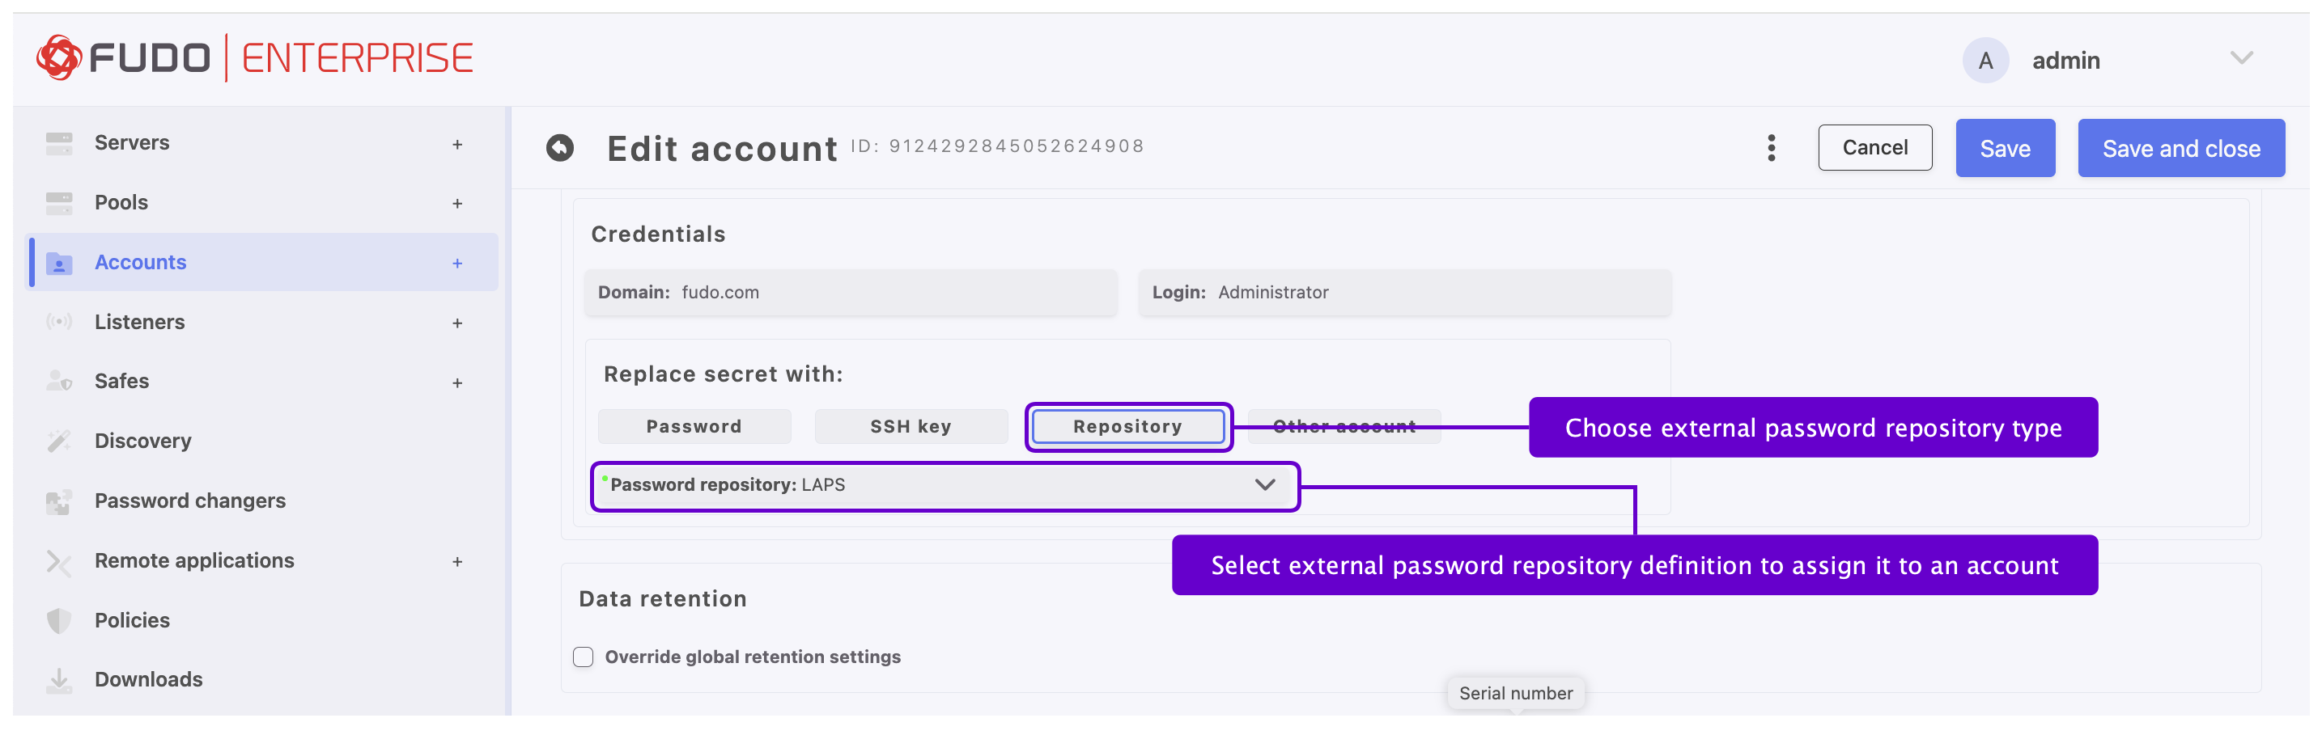2322x735 pixels.
Task: Go to Accounts in the sidebar
Action: (141, 262)
